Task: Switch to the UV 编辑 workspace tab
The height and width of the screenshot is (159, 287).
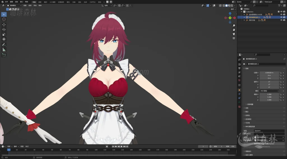Action: 52,2
